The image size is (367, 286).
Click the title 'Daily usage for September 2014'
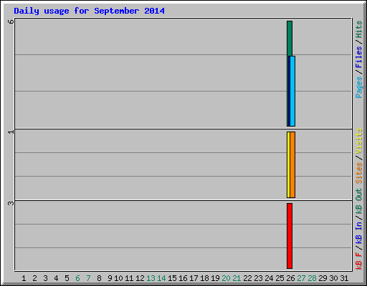[89, 11]
